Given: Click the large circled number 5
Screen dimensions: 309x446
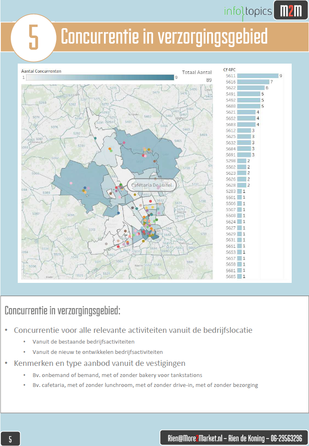Looking at the screenshot, I should [33, 38].
